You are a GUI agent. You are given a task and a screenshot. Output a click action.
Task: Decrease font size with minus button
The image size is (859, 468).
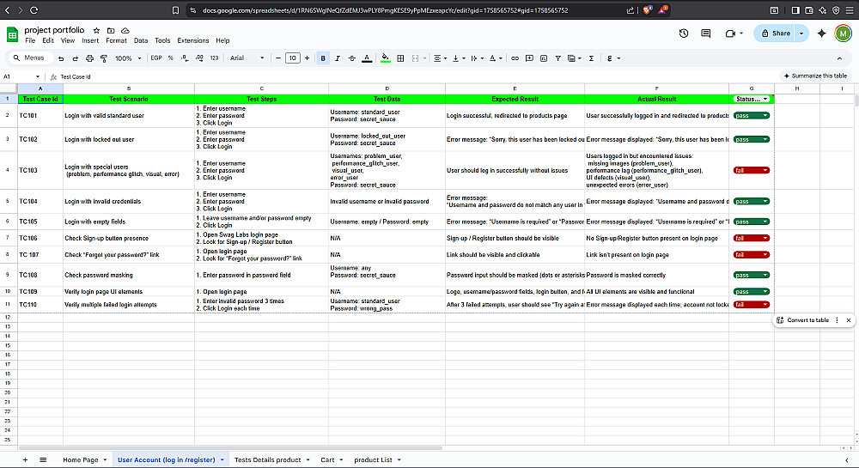coord(278,58)
